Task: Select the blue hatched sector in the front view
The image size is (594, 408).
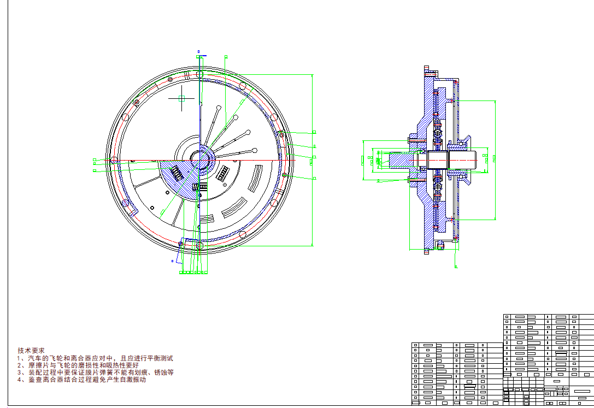Action: coord(183,180)
